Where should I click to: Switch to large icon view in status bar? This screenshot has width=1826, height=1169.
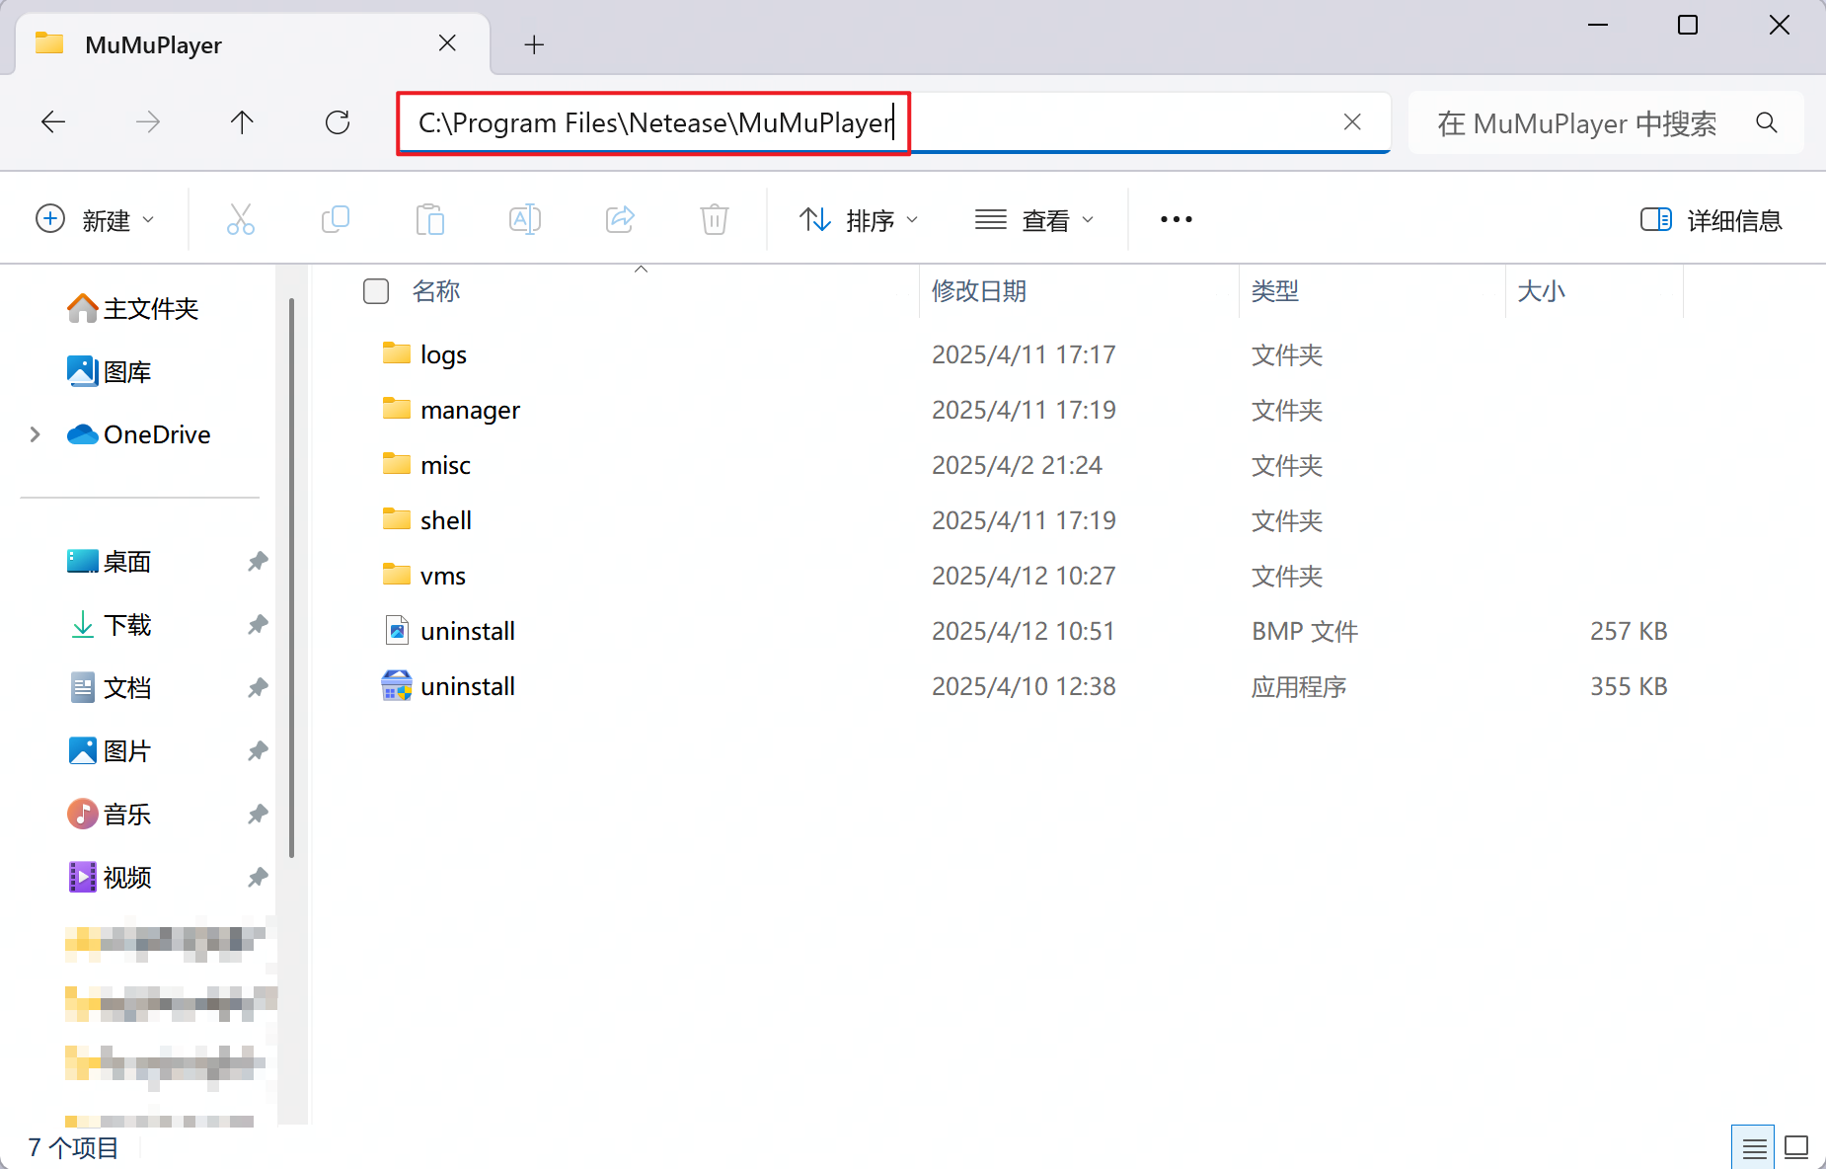1798,1145
